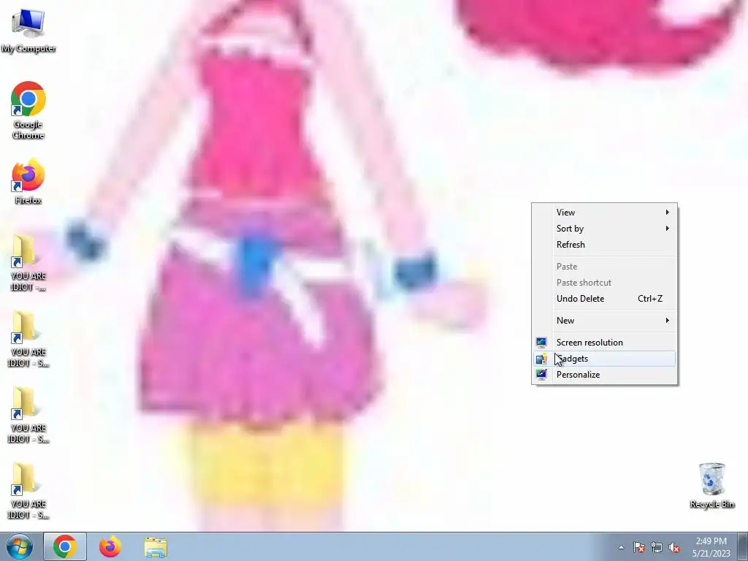The image size is (748, 561).
Task: Open the clock showing 2:49 PM
Action: coord(711,547)
